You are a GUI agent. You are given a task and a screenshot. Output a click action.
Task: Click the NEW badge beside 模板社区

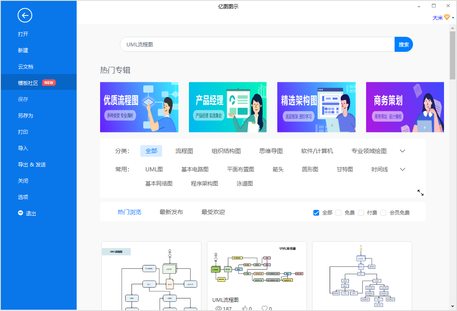tap(49, 83)
